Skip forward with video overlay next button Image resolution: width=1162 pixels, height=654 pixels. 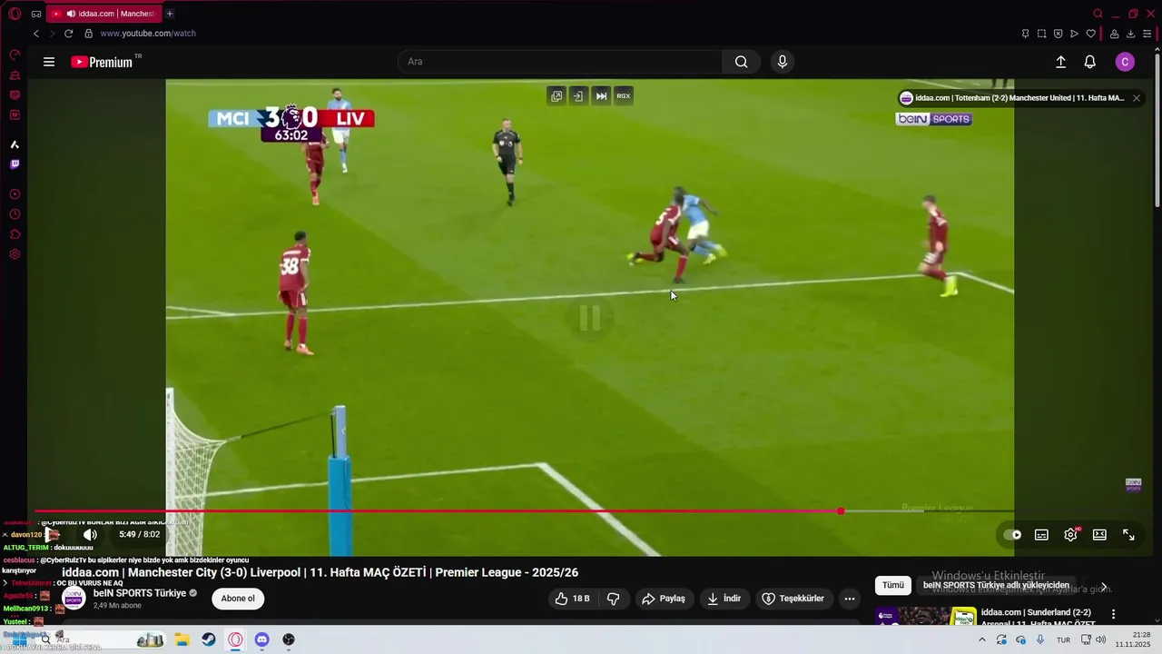tap(601, 95)
